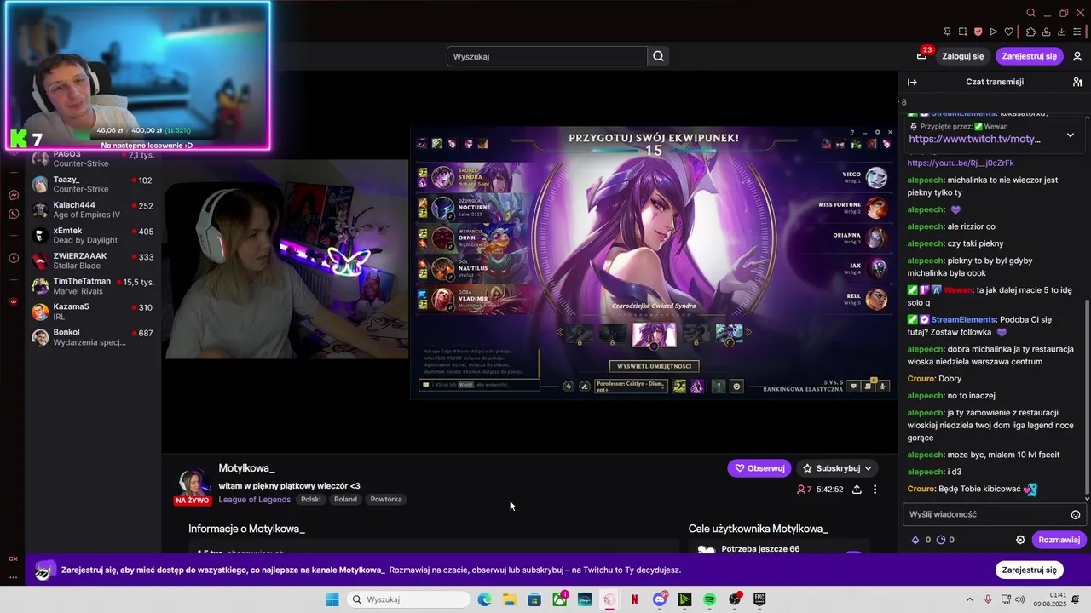Click the browser heart bookmark icon
Screen dimensions: 1091x613
(x=1009, y=32)
